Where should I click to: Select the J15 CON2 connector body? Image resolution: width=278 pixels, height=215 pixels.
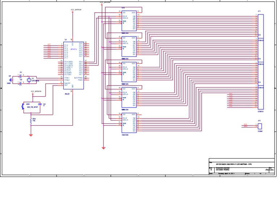point(260,126)
